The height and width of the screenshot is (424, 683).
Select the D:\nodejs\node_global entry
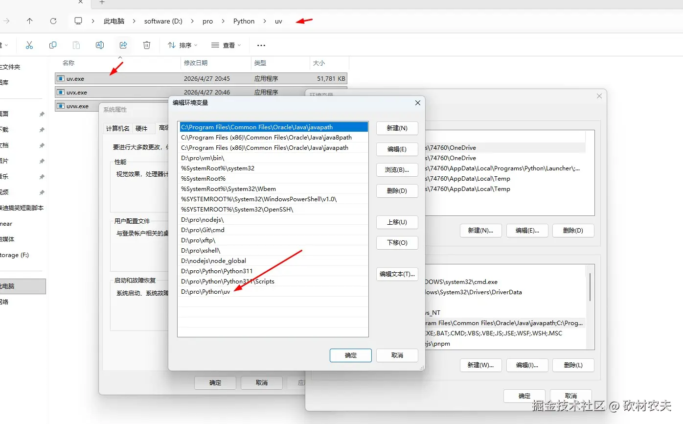point(273,261)
